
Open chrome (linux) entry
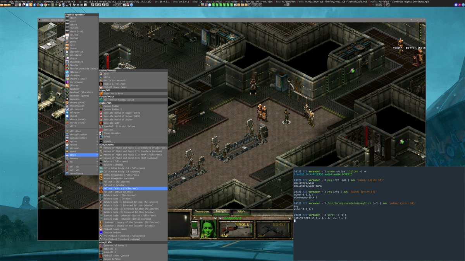[82, 78]
